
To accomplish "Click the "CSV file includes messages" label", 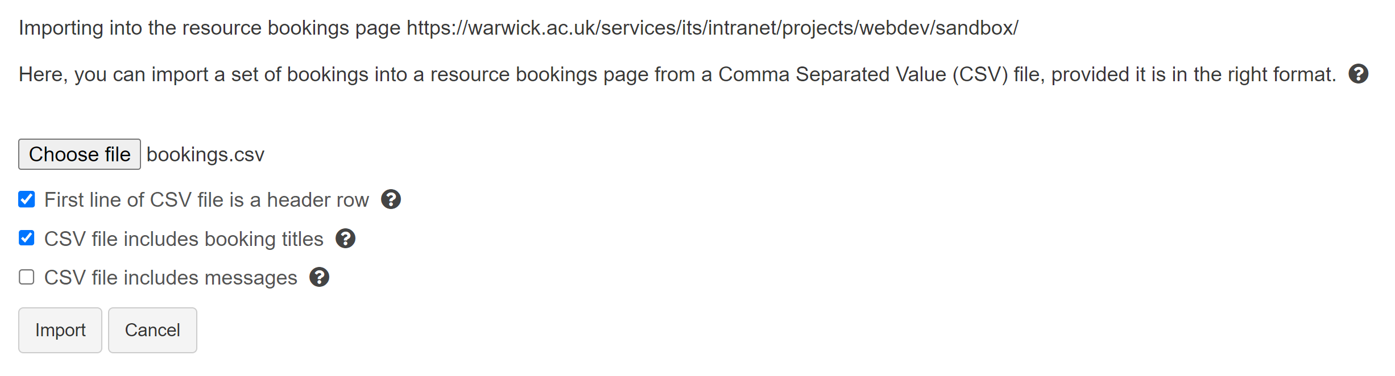I will click(171, 278).
